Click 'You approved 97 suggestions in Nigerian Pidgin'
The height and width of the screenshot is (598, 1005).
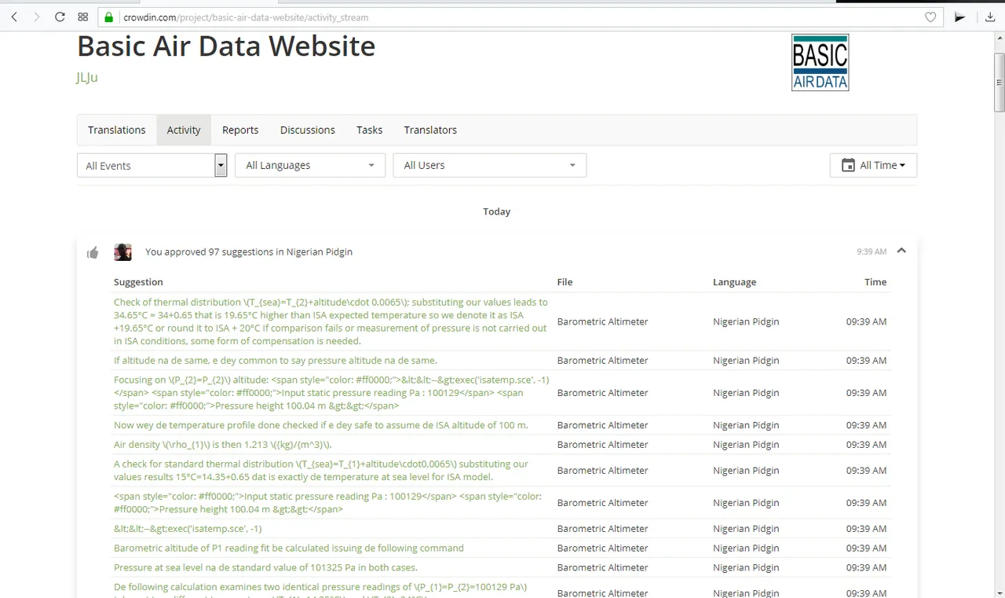pos(249,252)
